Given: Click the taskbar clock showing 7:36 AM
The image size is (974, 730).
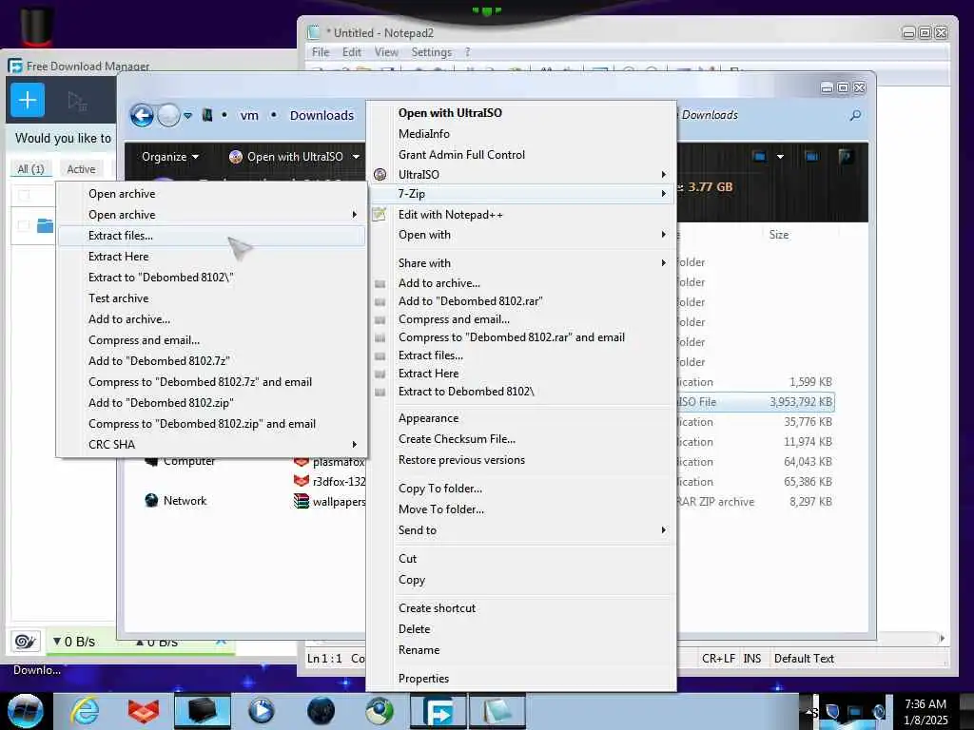Looking at the screenshot, I should coord(925,711).
